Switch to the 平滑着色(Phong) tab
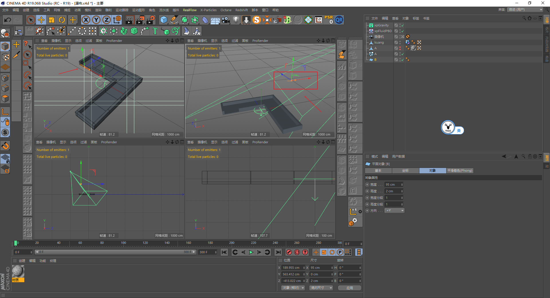This screenshot has height=298, width=550. coord(460,170)
